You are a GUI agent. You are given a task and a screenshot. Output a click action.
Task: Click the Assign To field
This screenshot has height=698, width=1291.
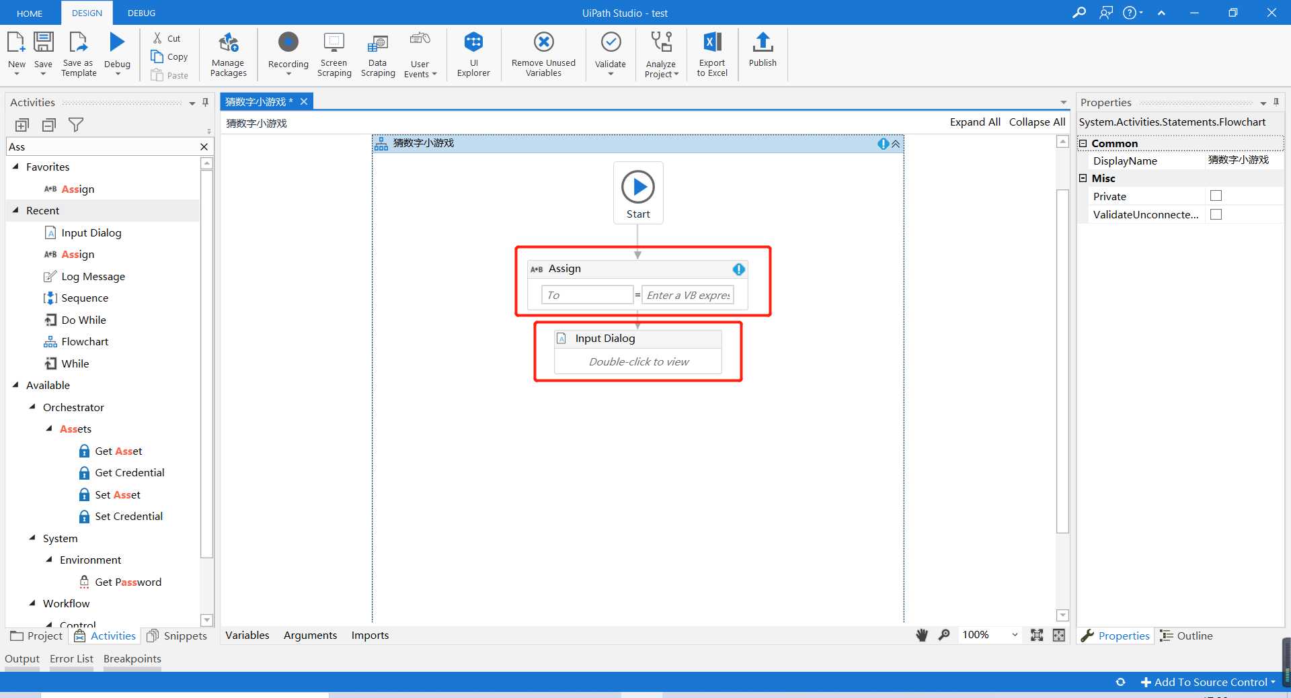[x=587, y=295]
